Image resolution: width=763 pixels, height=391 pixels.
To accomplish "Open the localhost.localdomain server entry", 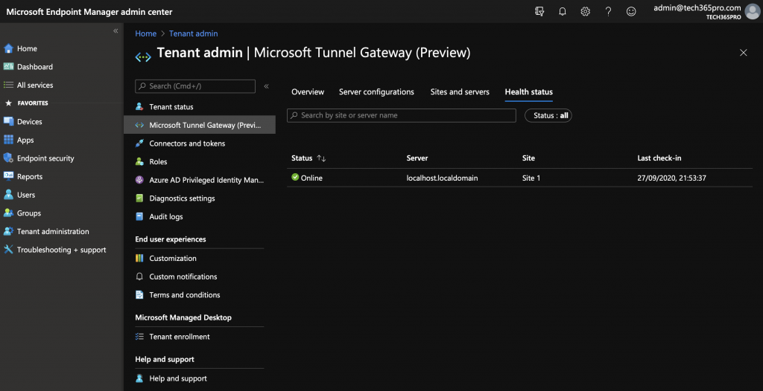I will pyautogui.click(x=442, y=178).
